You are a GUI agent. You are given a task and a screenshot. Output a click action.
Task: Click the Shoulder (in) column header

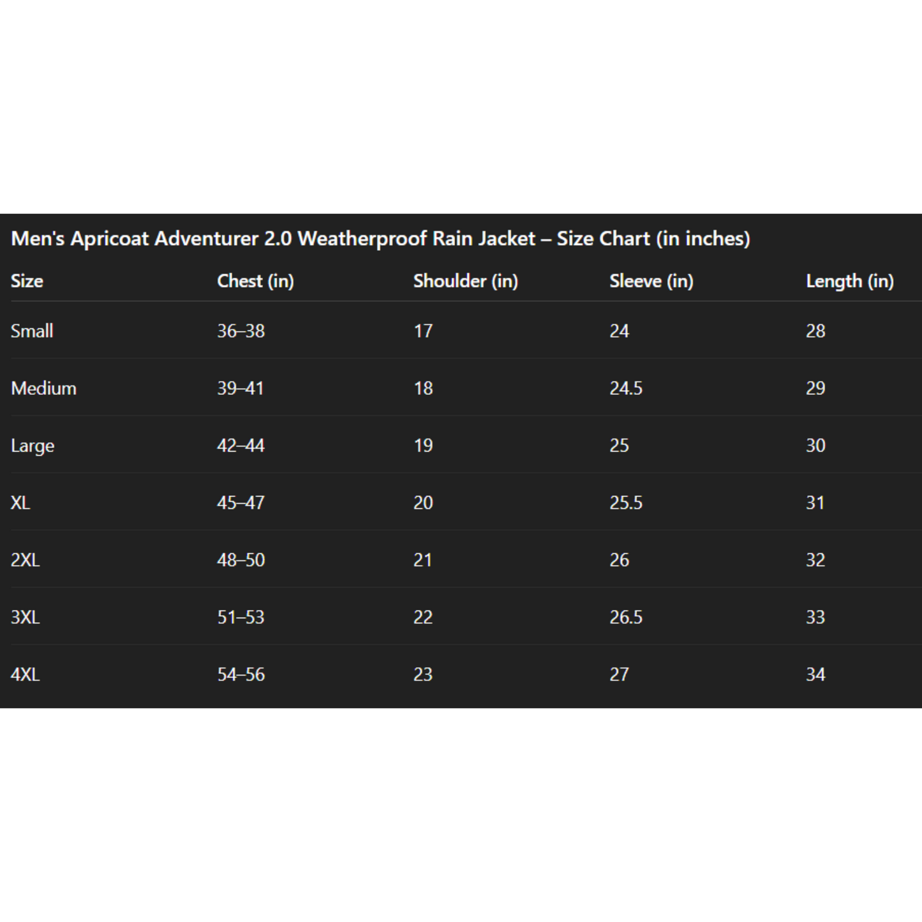click(466, 281)
